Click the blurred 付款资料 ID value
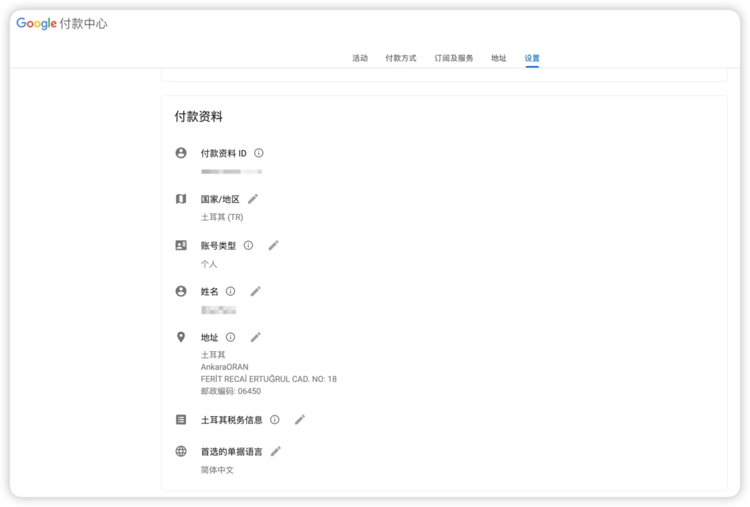The height and width of the screenshot is (507, 750). coord(231,171)
